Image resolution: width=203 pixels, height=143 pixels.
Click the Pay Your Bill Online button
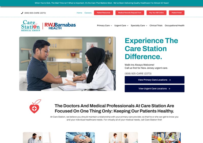tap(156, 13)
